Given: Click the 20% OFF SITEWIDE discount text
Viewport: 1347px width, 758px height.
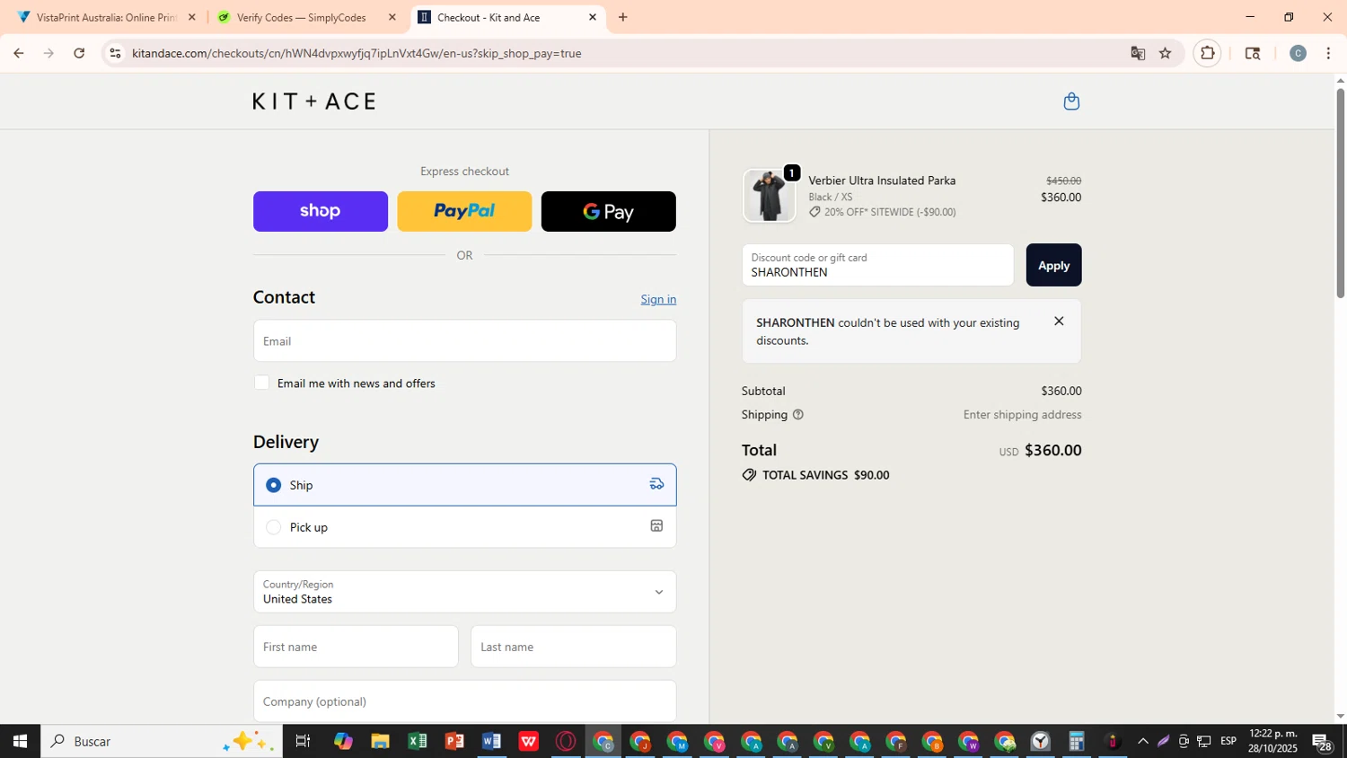Looking at the screenshot, I should coord(890,212).
